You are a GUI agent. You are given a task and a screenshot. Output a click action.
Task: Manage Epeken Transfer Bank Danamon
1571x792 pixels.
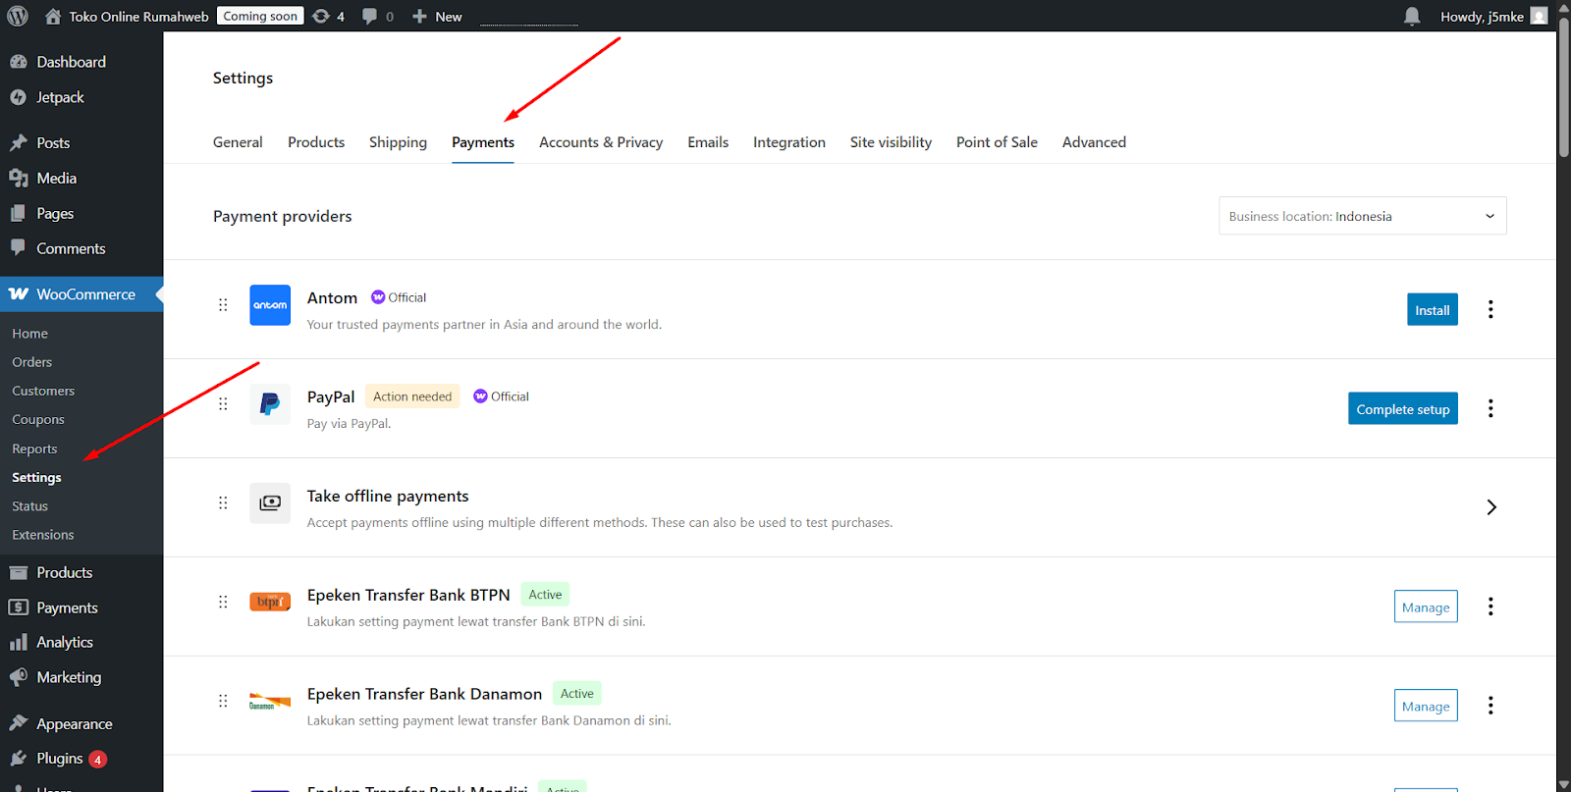(1425, 706)
